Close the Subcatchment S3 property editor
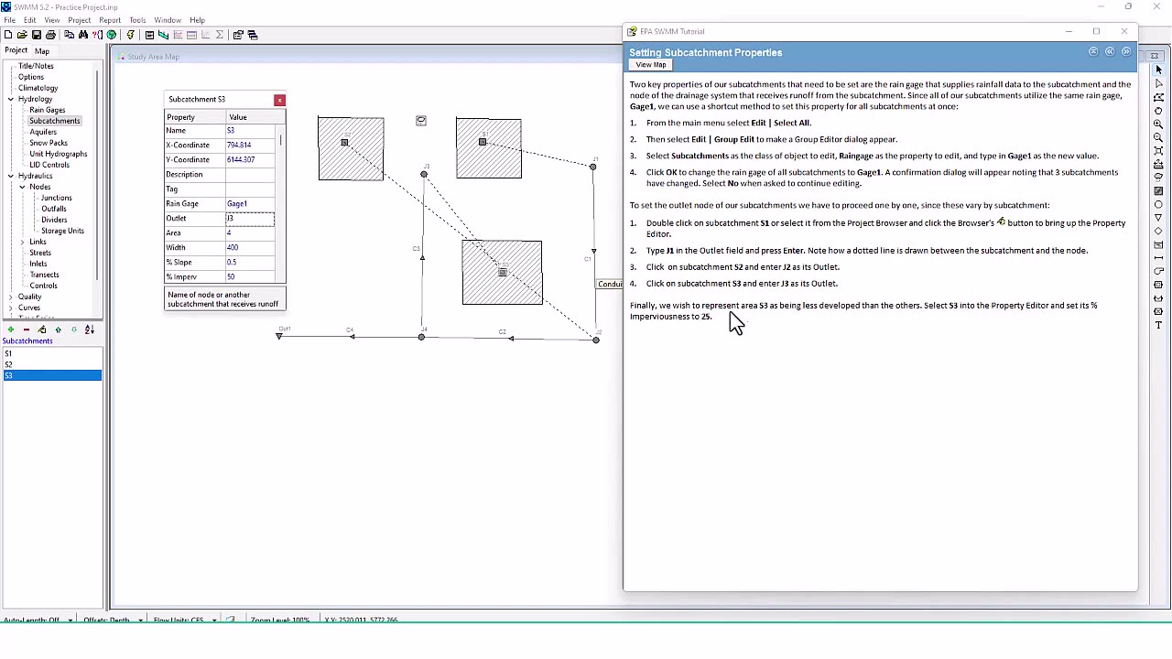This screenshot has width=1172, height=659. (279, 100)
